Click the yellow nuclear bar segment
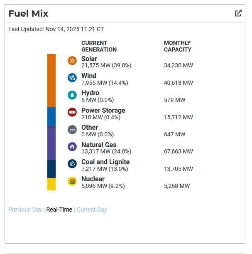 tap(51, 184)
